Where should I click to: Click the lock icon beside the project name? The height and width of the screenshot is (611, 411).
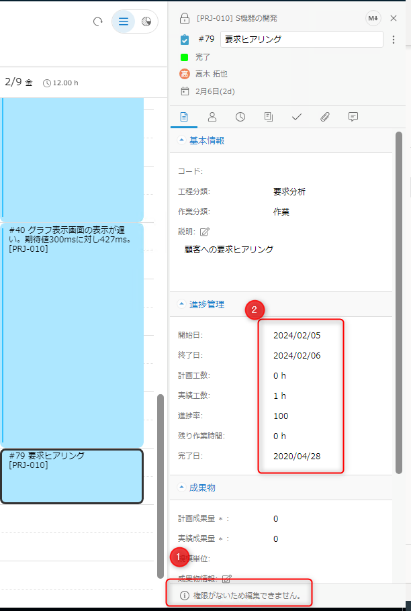point(185,18)
